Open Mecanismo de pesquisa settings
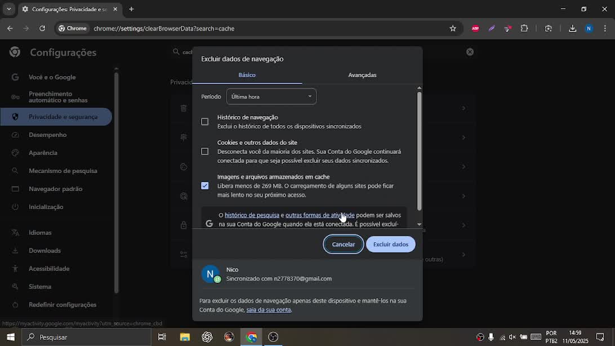This screenshot has width=615, height=346. 56,171
